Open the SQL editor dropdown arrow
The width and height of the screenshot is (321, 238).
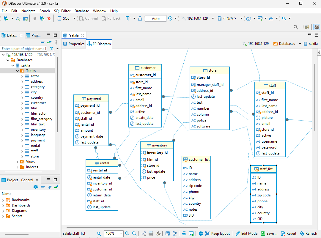tap(74, 18)
